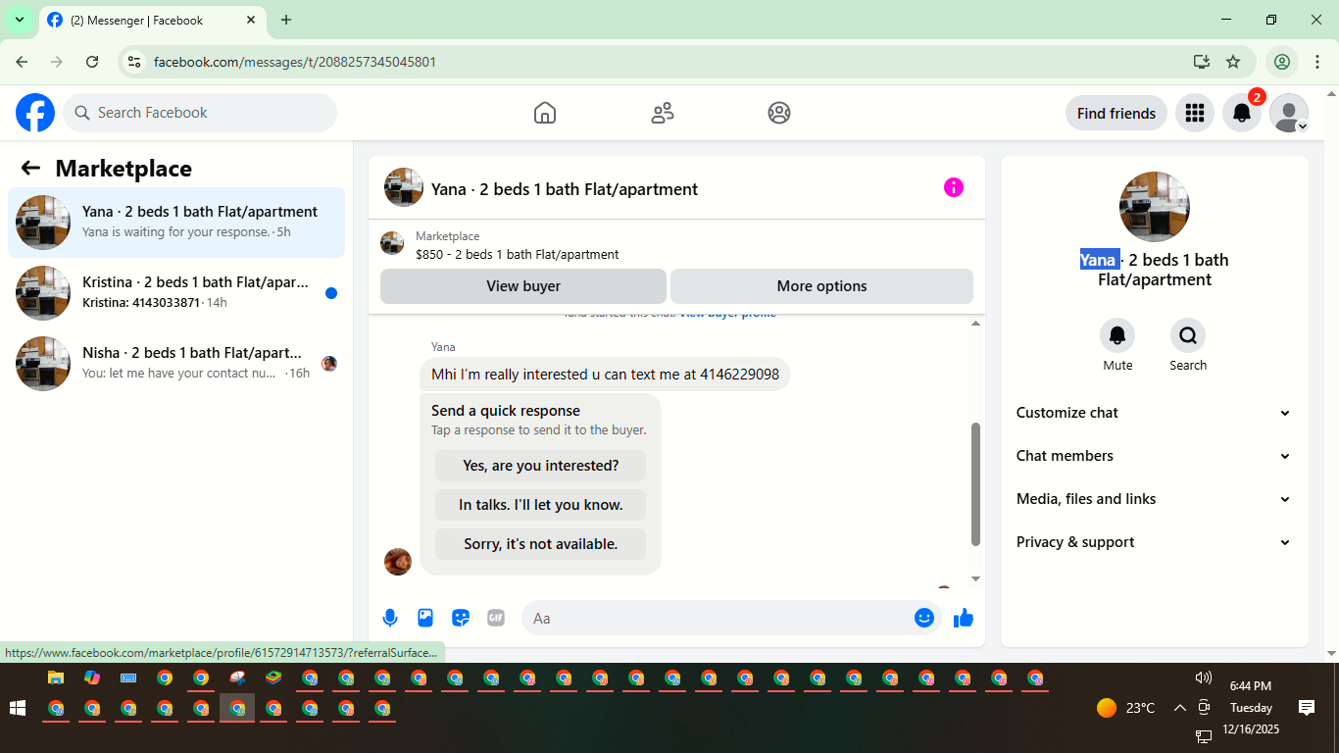This screenshot has height=753, width=1339.
Task: Click the sender avatar beside the quick responses
Action: 398,562
